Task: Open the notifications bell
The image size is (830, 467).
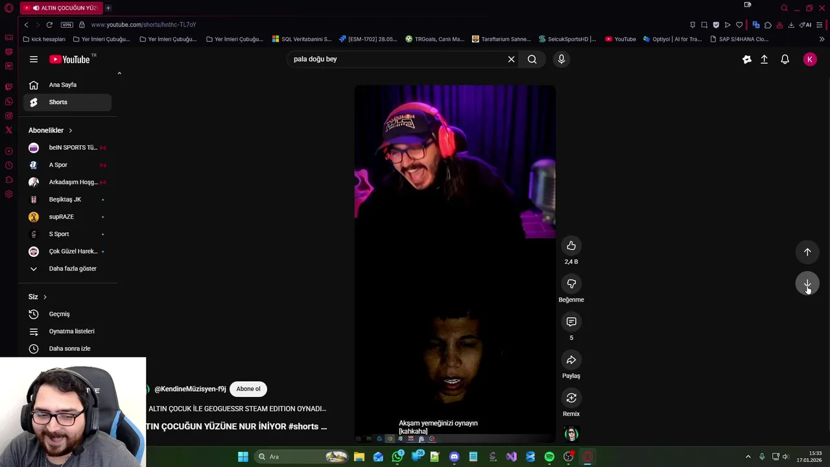Action: click(785, 59)
